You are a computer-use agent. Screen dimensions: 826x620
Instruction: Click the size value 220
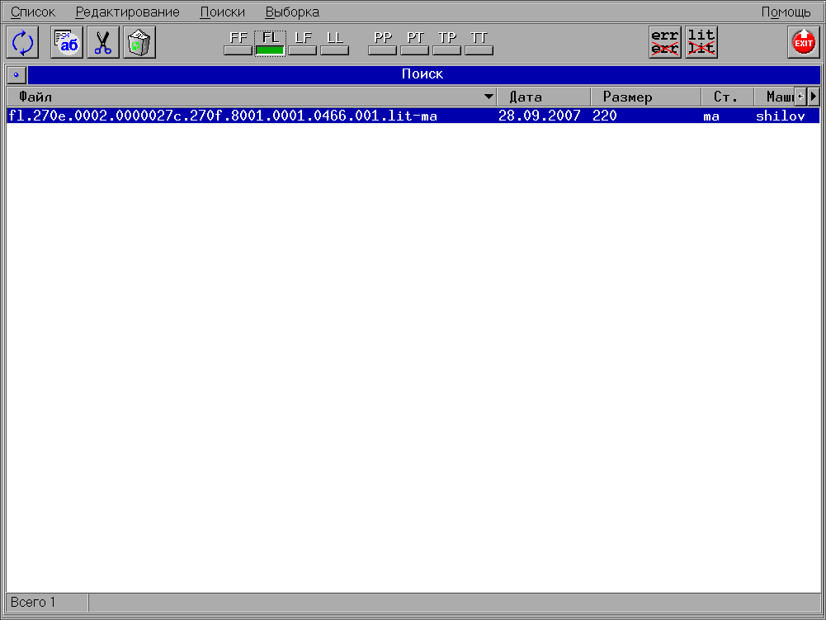tap(605, 116)
